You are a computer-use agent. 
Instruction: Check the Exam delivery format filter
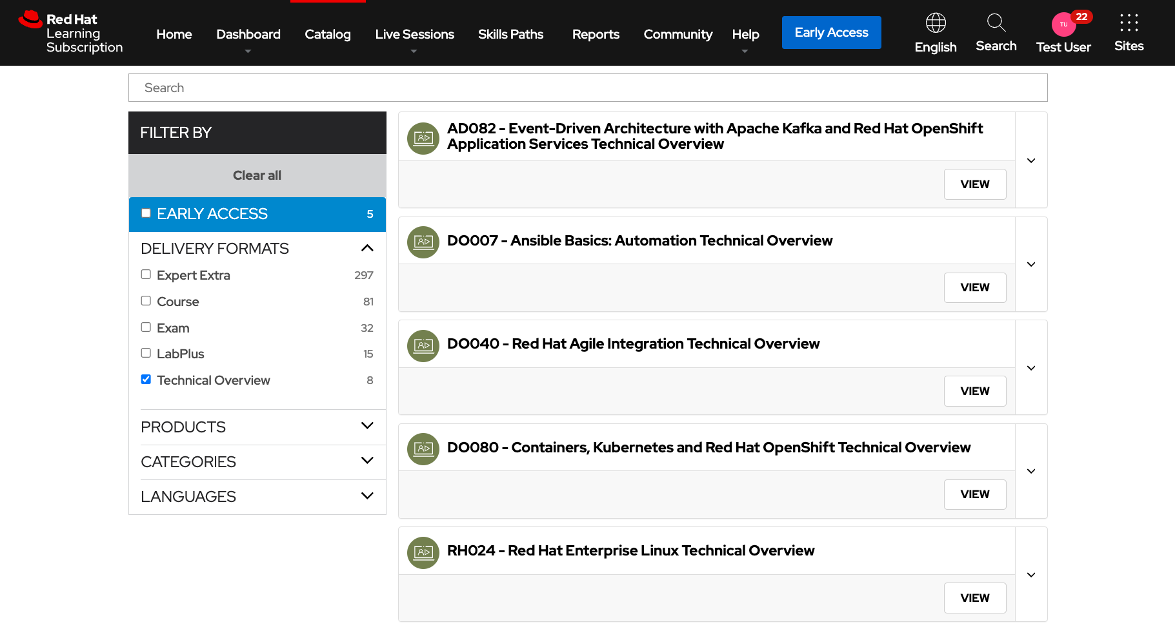click(x=146, y=327)
